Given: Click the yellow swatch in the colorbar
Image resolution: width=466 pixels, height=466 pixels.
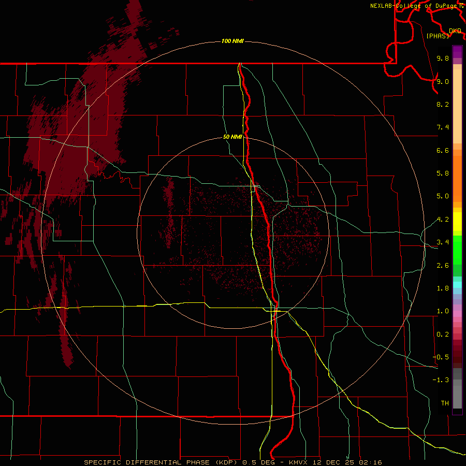Looking at the screenshot, I should pos(457,222).
